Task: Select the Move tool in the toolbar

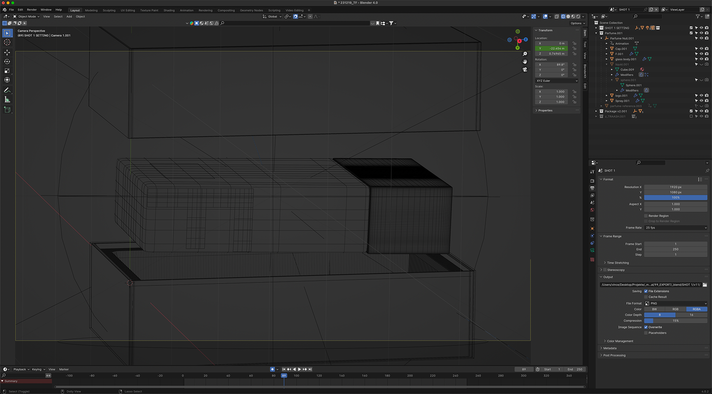Action: [x=7, y=52]
